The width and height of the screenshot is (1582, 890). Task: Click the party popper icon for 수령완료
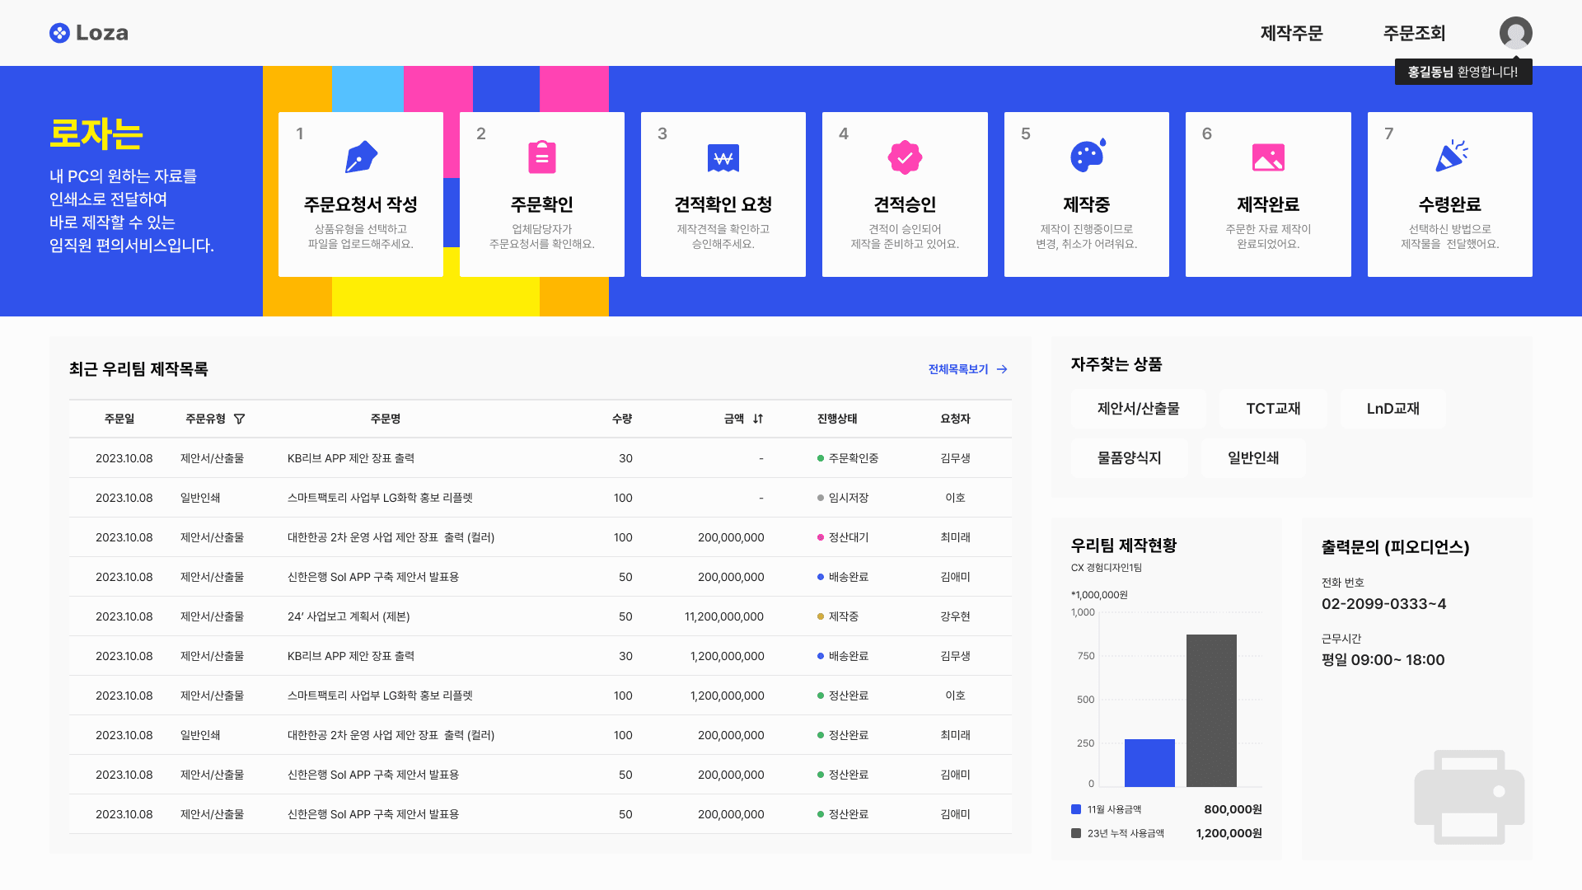(x=1451, y=156)
